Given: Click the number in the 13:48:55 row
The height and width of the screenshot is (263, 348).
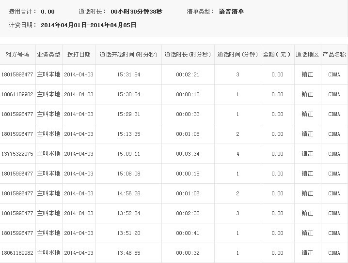Looking at the screenshot, I should pos(17,253).
